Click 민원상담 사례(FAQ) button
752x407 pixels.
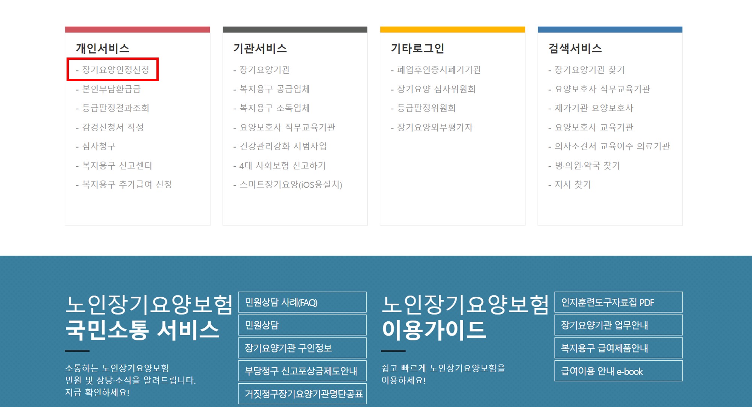[x=302, y=302]
